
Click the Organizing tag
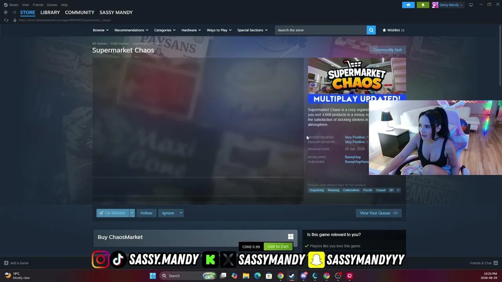coord(316,190)
